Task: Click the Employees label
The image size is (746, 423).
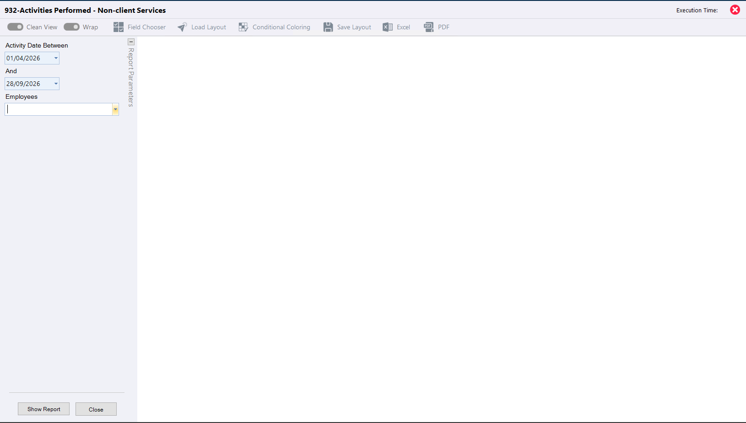Action: (22, 96)
